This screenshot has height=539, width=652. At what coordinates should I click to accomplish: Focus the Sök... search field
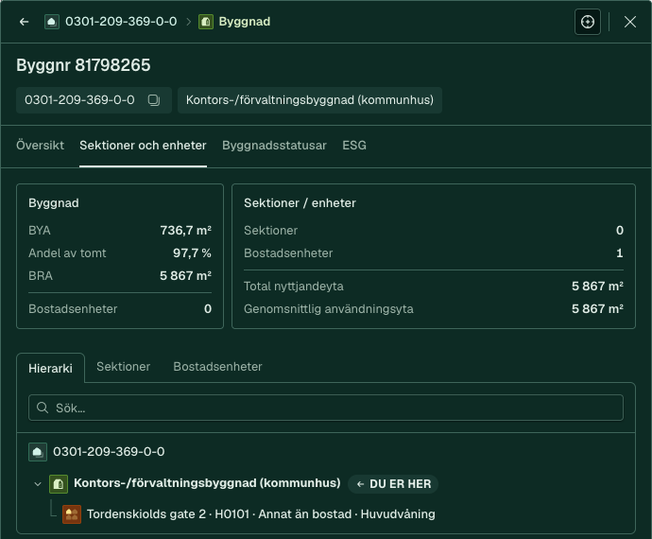(326, 408)
